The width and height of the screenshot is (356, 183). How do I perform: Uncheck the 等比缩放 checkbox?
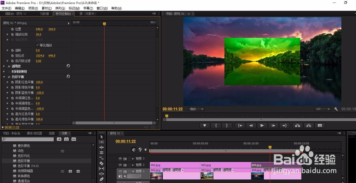pyautogui.click(x=37, y=45)
